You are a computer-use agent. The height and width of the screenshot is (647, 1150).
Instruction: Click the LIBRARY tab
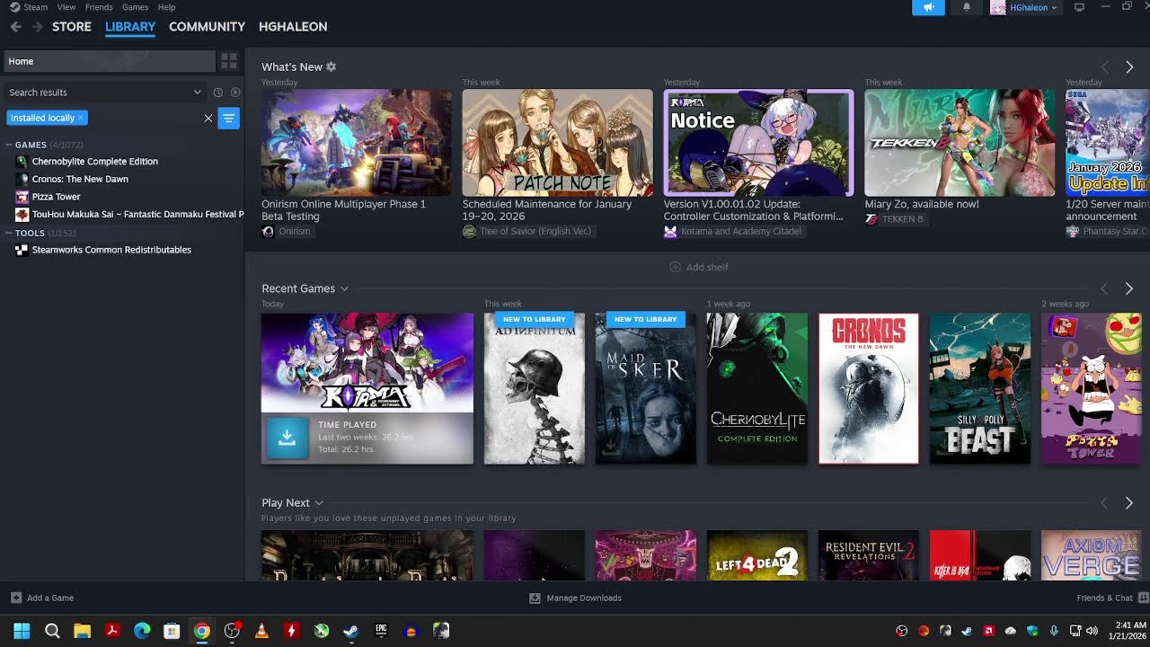pyautogui.click(x=130, y=27)
